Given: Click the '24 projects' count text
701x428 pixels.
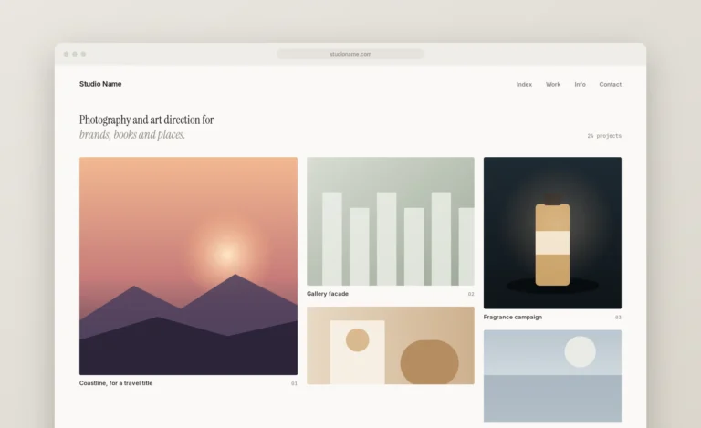Looking at the screenshot, I should tap(604, 136).
